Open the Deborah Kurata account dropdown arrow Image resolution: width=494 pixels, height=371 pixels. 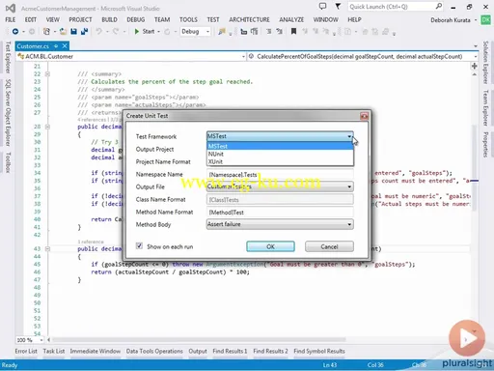[476, 20]
